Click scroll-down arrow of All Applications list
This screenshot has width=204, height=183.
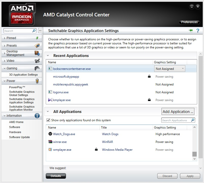[194, 159]
